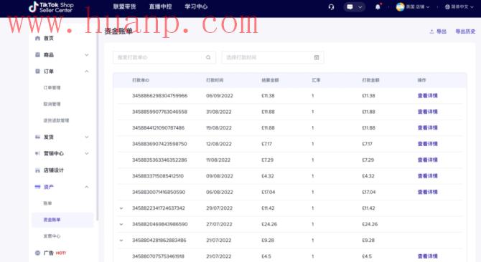
Task: Click the 打款单ID column header
Action: 141,80
